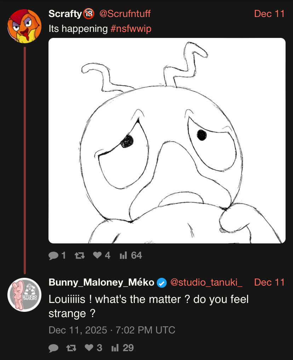Click the Bunny_Maloney_Méko display name
Viewport: 293px width, 360px height.
(101, 282)
